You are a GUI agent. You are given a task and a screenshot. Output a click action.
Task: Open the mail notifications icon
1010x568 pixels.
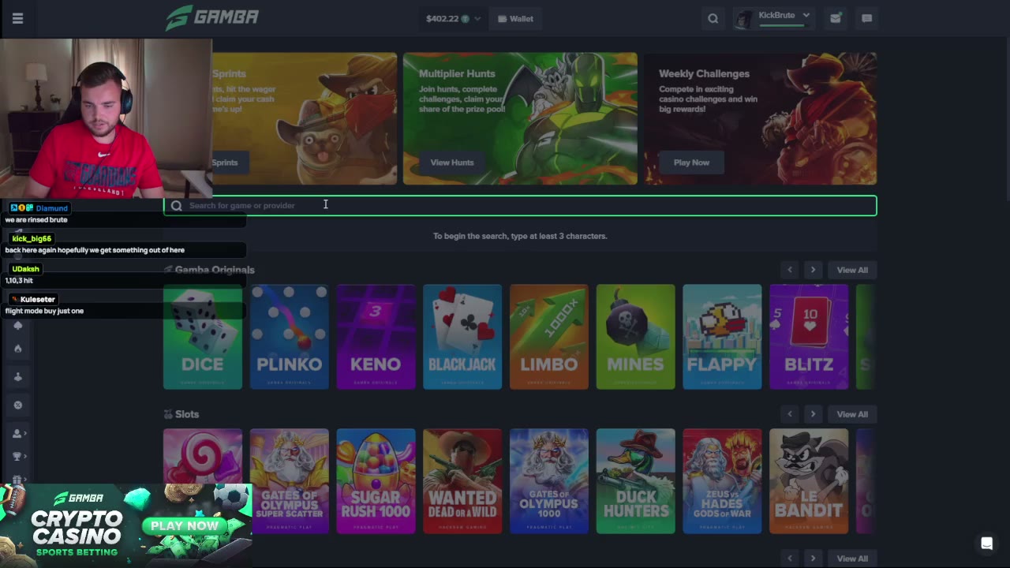[x=835, y=18]
